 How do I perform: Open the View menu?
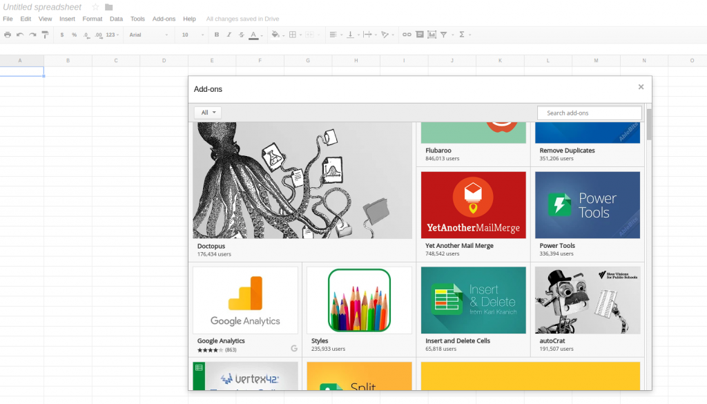click(45, 19)
